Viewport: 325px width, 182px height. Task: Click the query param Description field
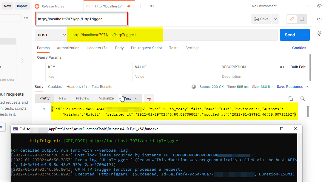pyautogui.click(x=264, y=77)
